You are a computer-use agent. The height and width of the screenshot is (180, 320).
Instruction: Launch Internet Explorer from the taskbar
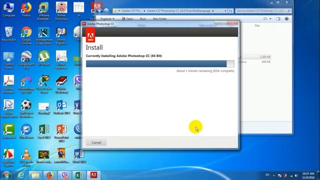[x=21, y=175]
